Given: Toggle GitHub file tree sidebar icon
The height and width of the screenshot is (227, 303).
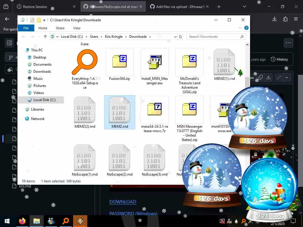Looking at the screenshot, I should (9, 43).
